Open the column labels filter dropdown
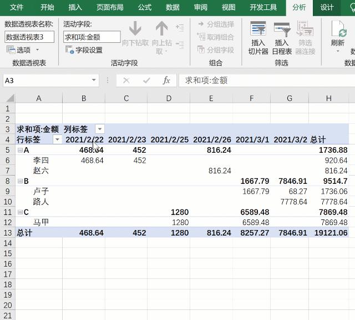The width and height of the screenshot is (355, 320). coord(100,129)
